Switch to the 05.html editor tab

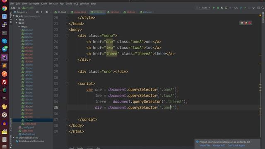click(x=146, y=12)
